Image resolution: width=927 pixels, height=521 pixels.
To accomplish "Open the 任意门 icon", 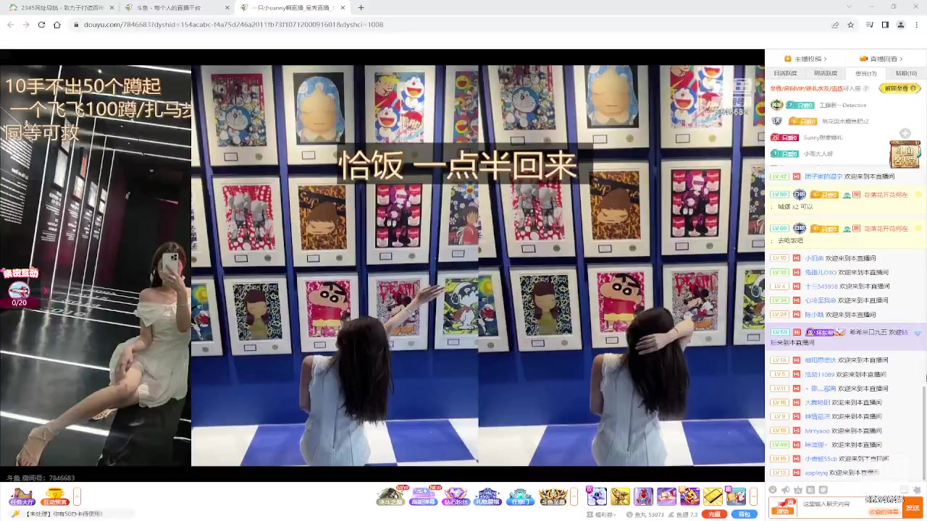I will (x=520, y=496).
